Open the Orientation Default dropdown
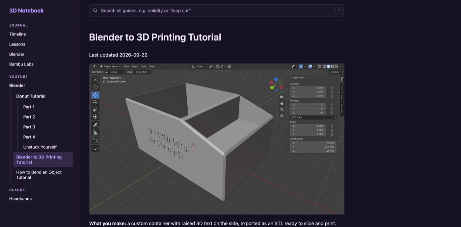 coord(115,72)
